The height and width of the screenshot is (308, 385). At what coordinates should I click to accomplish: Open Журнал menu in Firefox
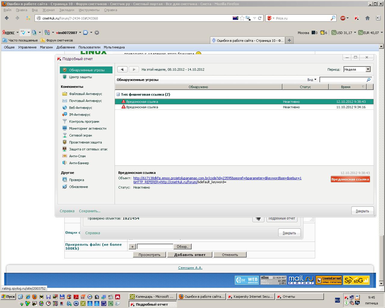[48, 10]
